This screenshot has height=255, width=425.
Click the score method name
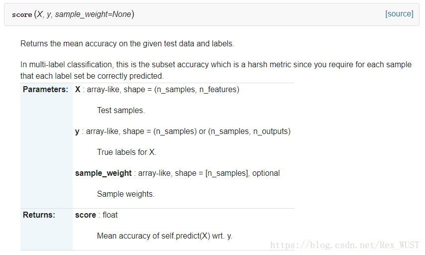[x=22, y=15]
